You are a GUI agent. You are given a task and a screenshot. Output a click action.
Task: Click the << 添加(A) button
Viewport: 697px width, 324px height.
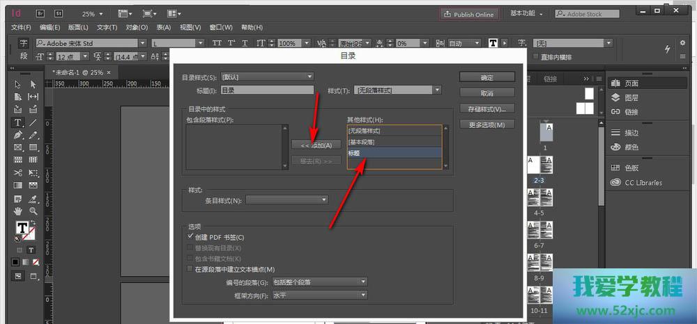[x=316, y=145]
